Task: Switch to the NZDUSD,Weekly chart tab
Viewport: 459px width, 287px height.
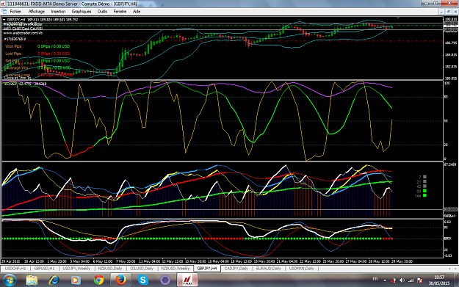Action: [175, 268]
